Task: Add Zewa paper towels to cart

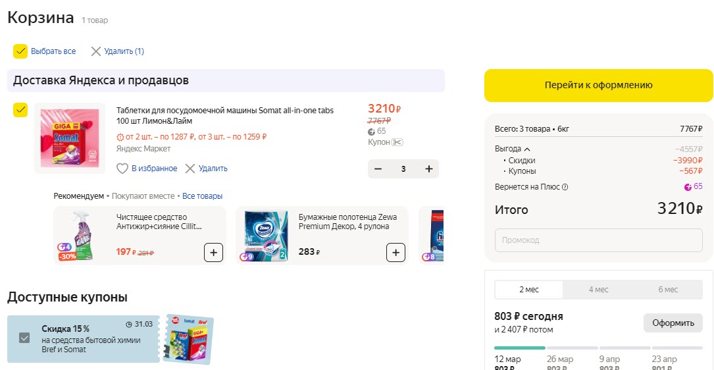Action: tap(395, 252)
